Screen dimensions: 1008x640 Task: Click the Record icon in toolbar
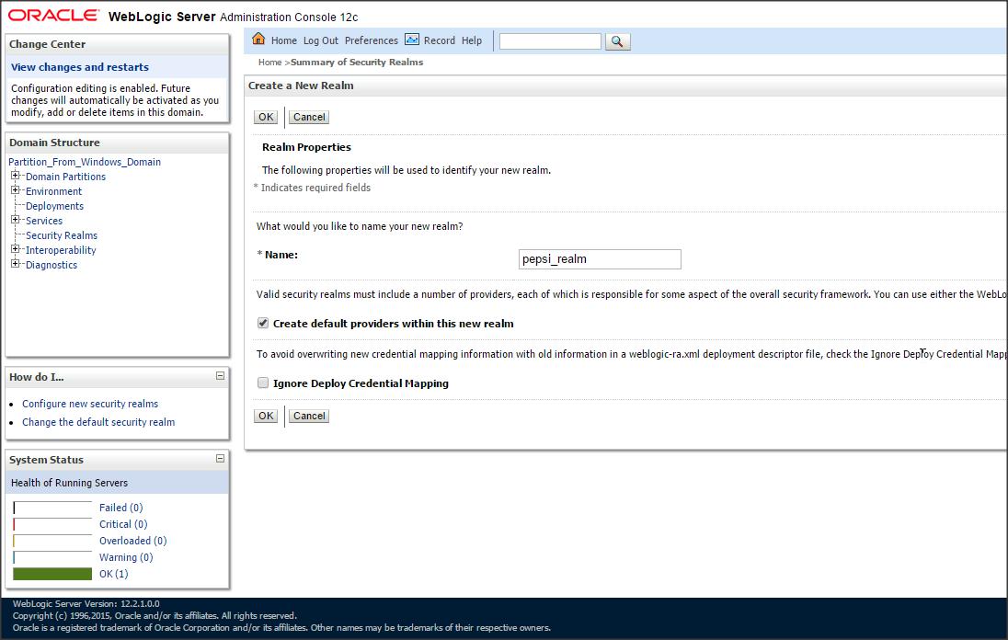[412, 40]
